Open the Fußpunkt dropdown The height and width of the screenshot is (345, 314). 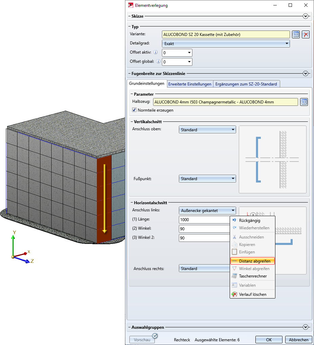coord(207,179)
